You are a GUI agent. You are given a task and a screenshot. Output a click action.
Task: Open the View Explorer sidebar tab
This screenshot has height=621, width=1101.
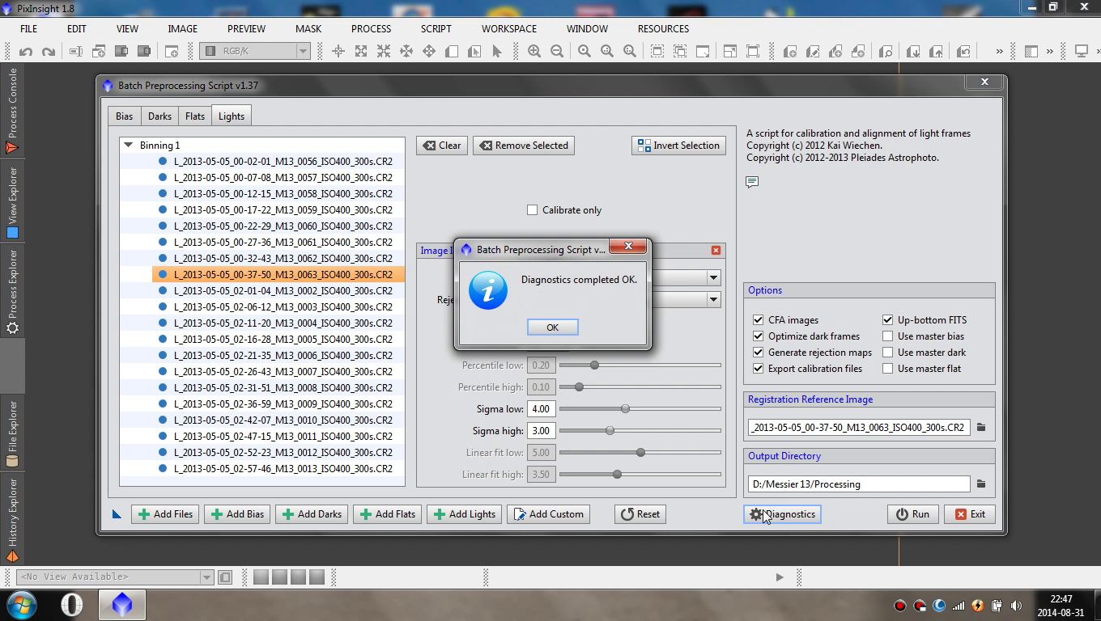click(12, 202)
